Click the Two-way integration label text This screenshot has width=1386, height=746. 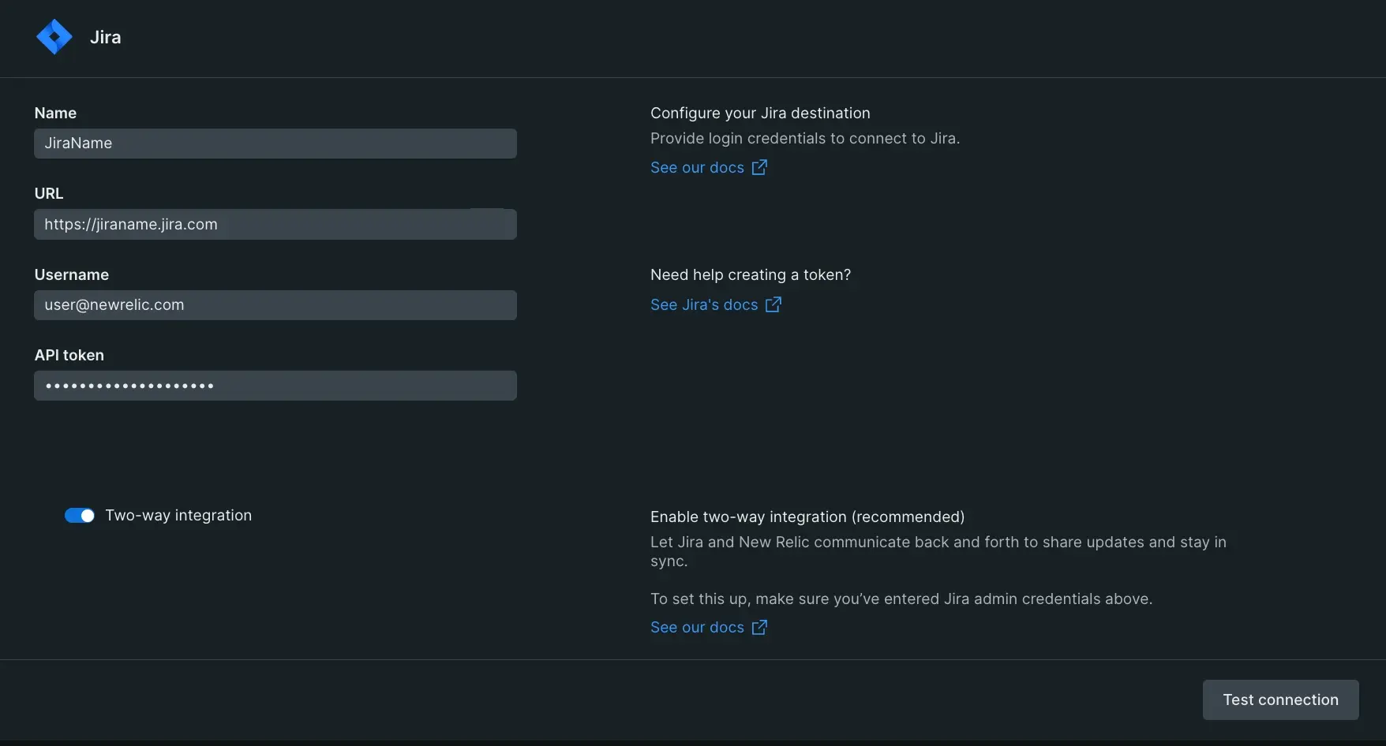(x=178, y=515)
